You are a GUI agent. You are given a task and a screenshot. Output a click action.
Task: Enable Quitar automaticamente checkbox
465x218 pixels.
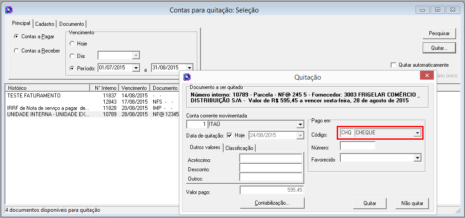coord(393,65)
